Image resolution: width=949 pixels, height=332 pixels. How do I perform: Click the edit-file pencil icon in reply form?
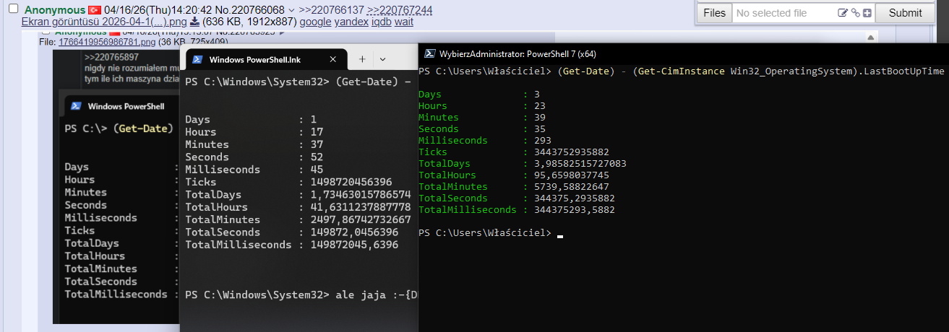(842, 13)
